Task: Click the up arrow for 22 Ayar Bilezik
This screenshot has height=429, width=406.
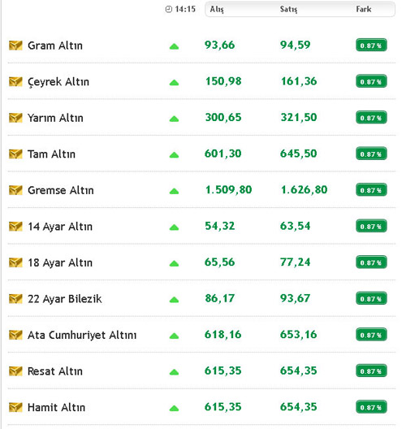Action: (x=174, y=300)
